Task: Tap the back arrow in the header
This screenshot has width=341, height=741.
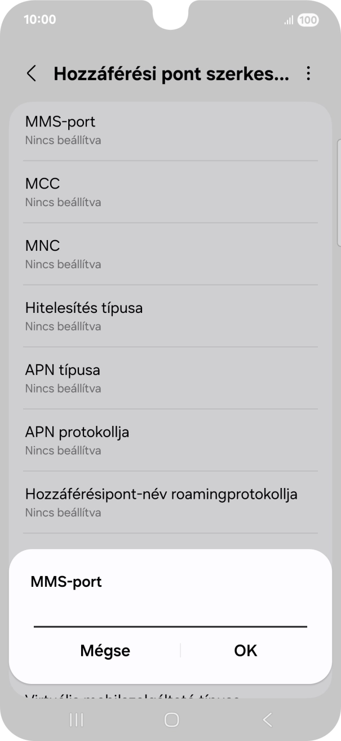Action: click(x=32, y=74)
